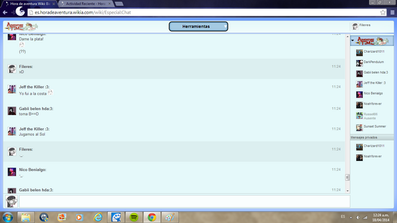Close the Actividad Reciente tab
This screenshot has width=397, height=223.
pyautogui.click(x=109, y=4)
